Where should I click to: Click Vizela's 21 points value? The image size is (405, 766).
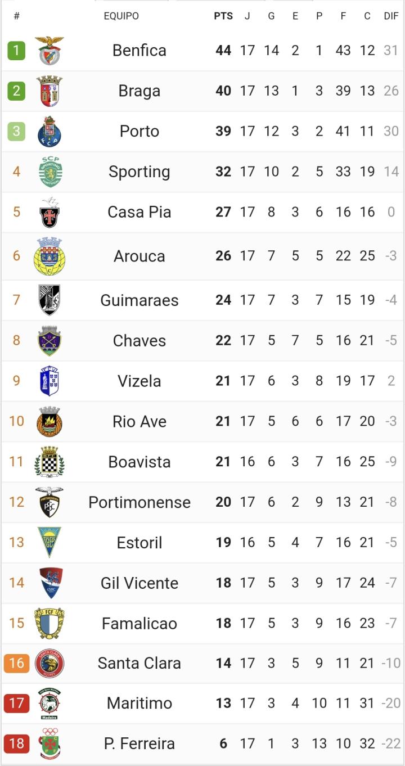pyautogui.click(x=223, y=381)
